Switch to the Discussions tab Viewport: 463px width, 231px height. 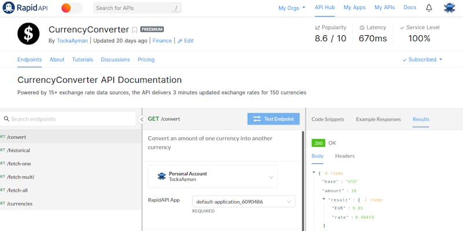(115, 59)
